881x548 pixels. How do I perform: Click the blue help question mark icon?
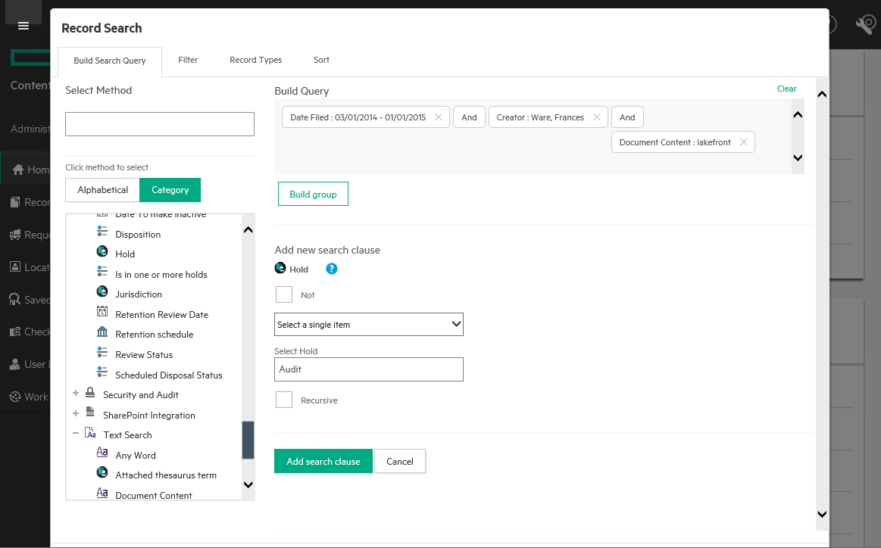[x=331, y=269]
